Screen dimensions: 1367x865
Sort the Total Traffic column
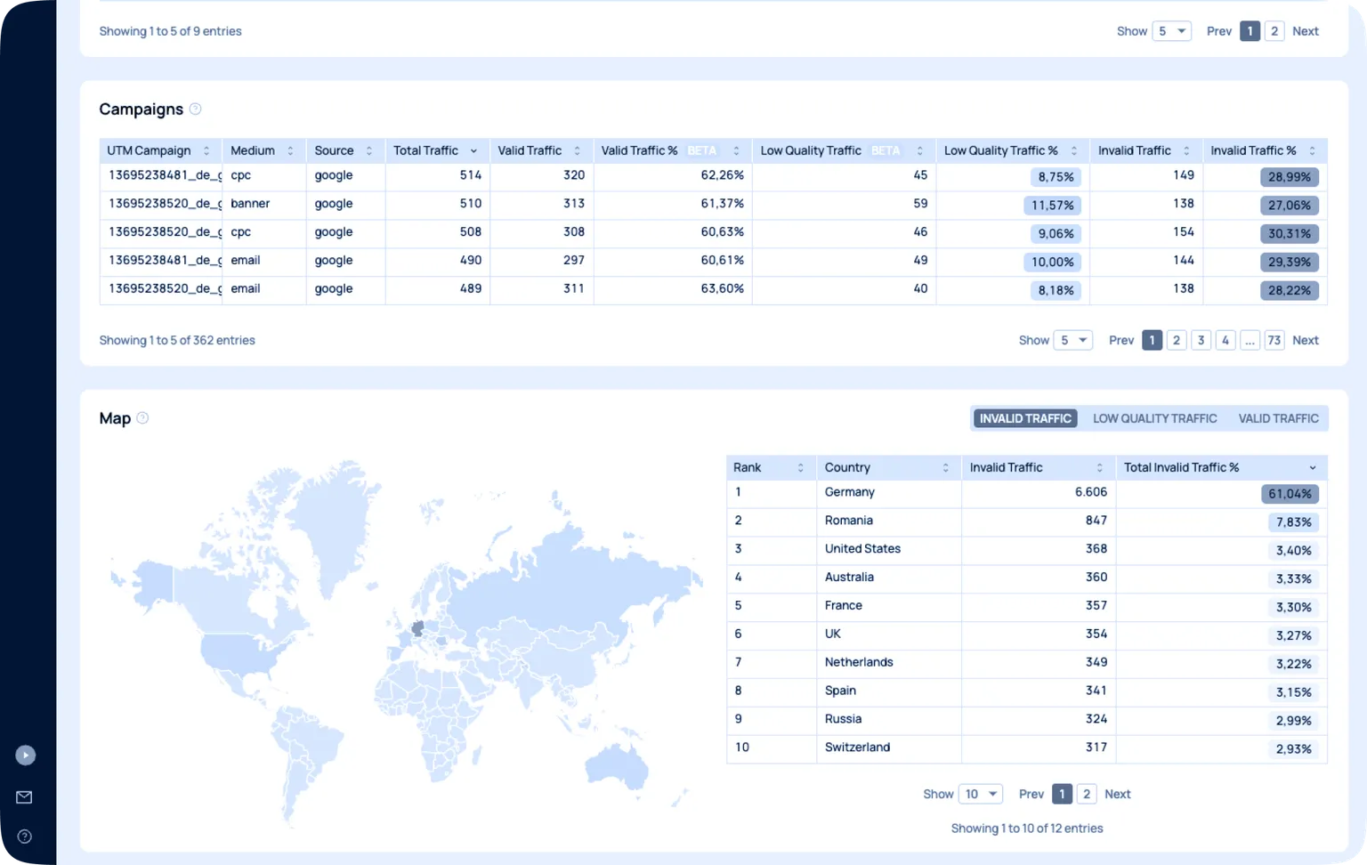pos(473,151)
